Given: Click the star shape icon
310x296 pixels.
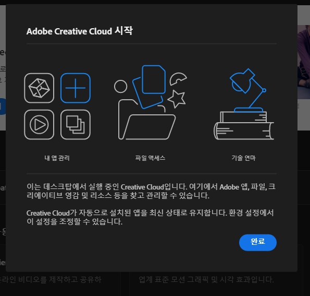Looking at the screenshot, I should click(177, 99).
